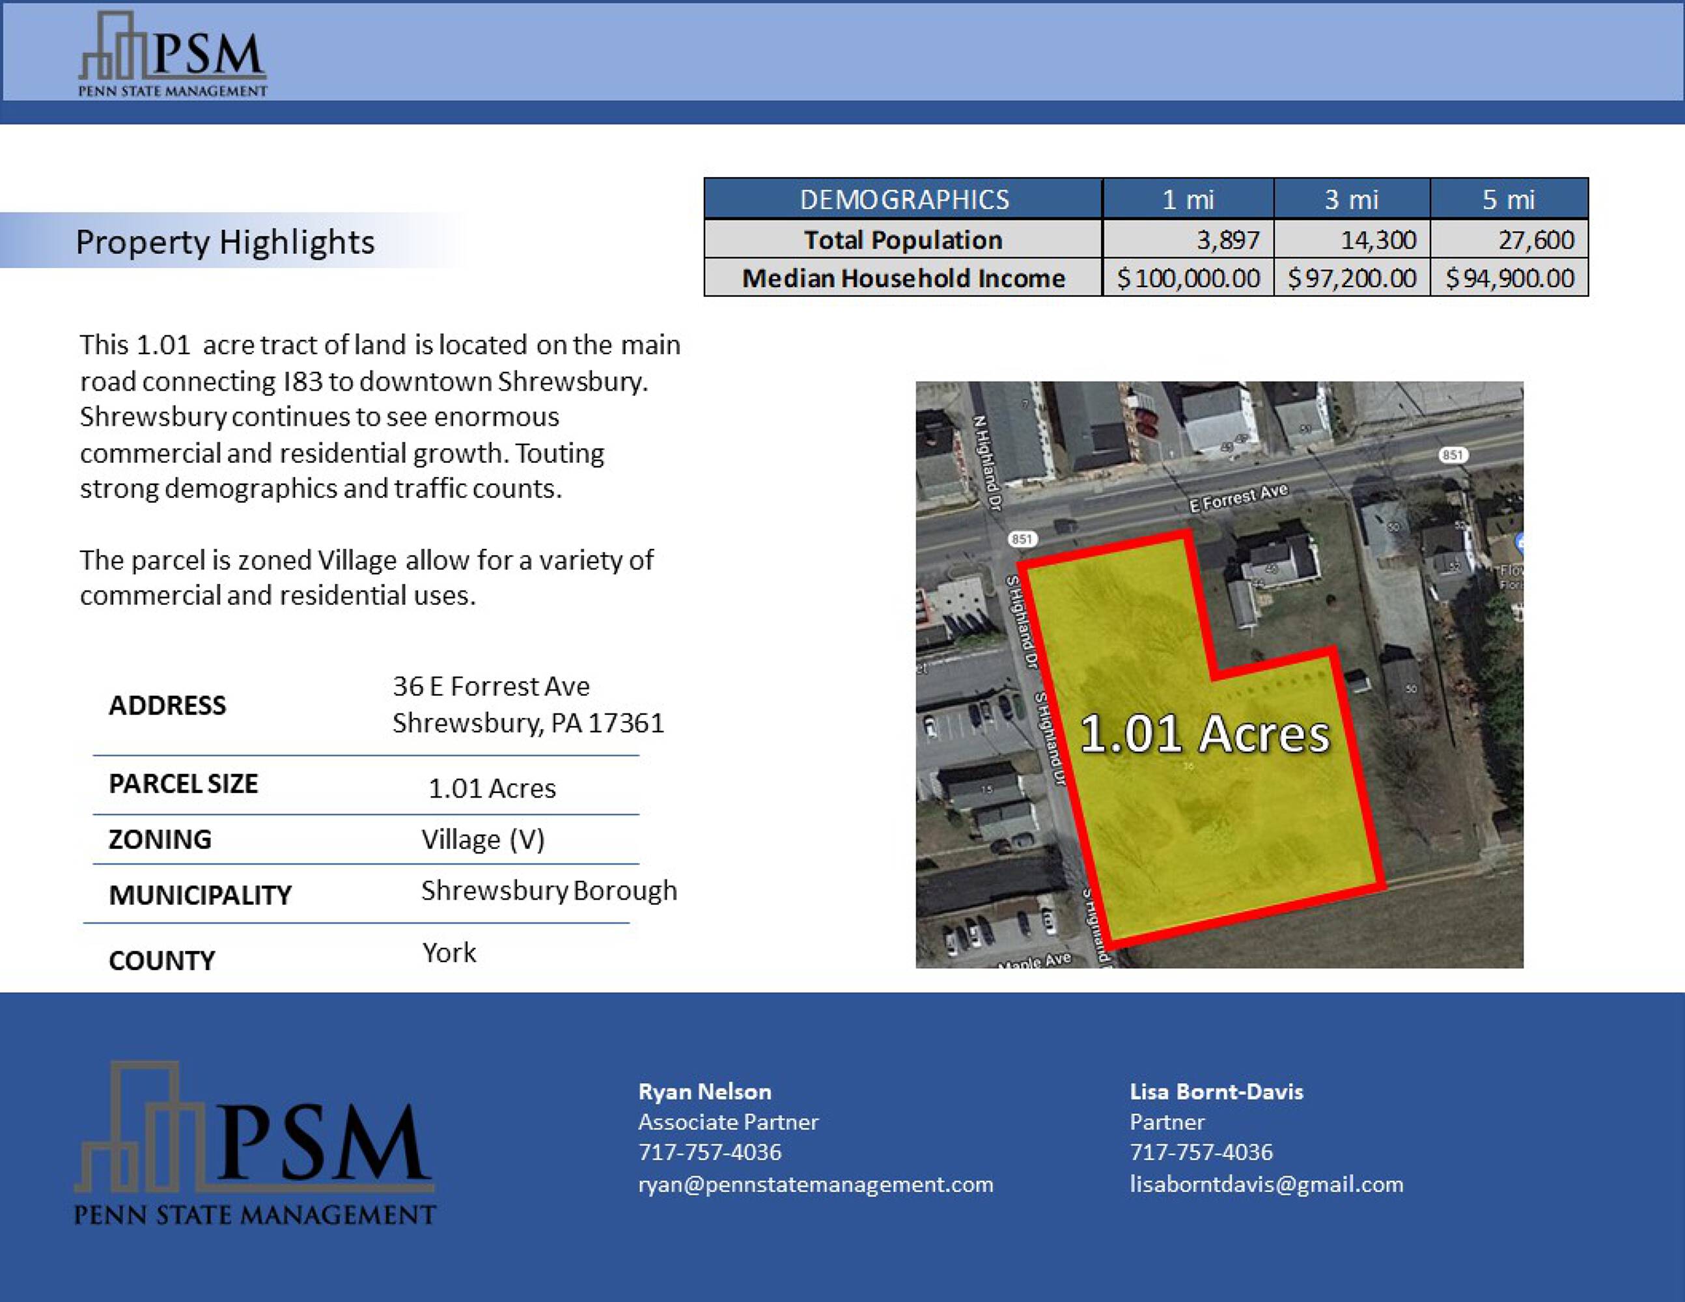
Task: Click the address '36 E Forrest Ave'
Action: 491,686
